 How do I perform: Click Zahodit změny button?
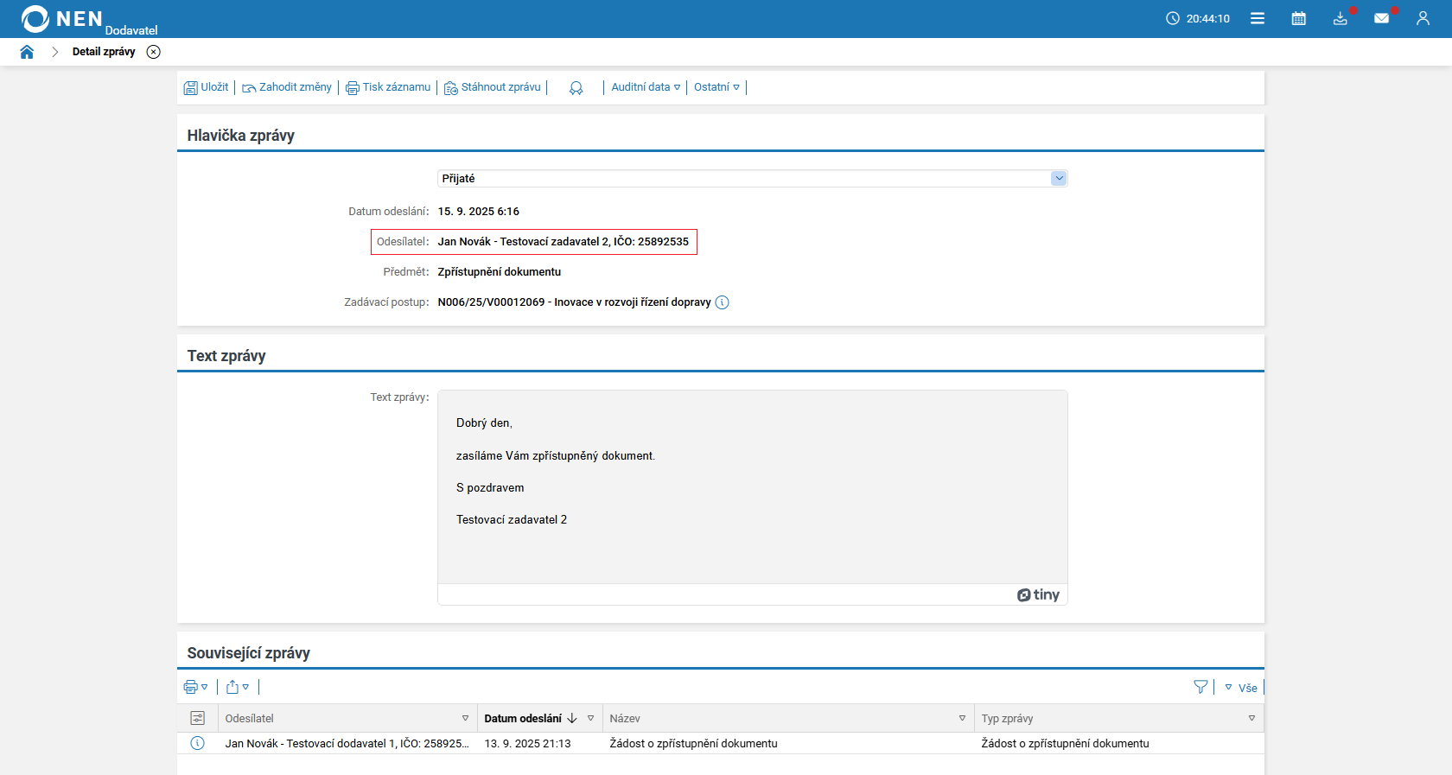coord(287,87)
